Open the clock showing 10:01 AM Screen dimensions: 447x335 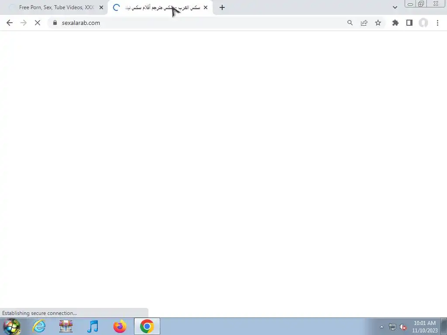point(425,327)
